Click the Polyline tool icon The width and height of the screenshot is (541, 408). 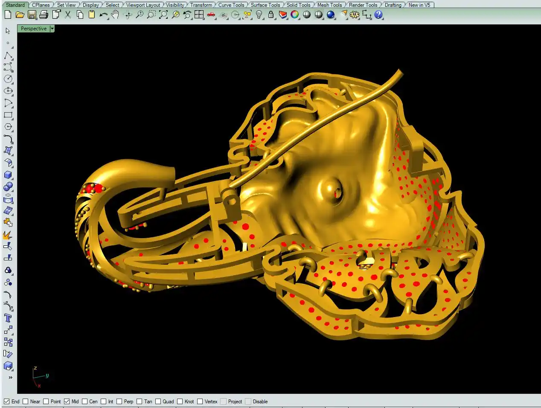pos(8,56)
